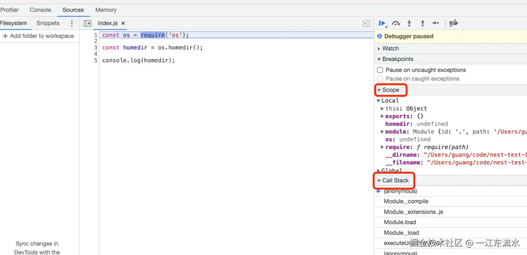
Task: Collapse the Local scope
Action: point(379,100)
